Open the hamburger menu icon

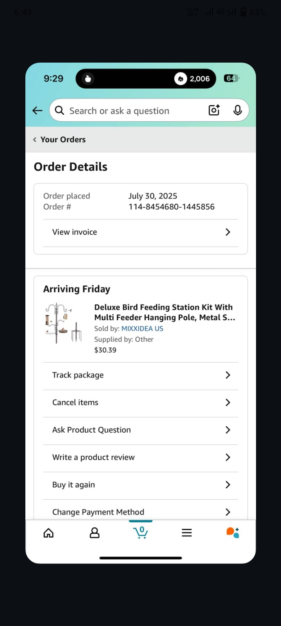[187, 533]
